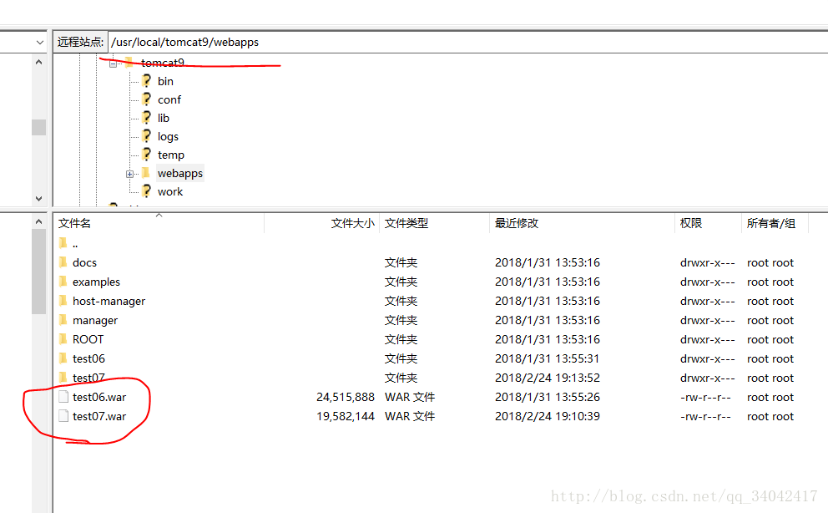Click the remote site path input field
The height and width of the screenshot is (513, 828).
468,43
